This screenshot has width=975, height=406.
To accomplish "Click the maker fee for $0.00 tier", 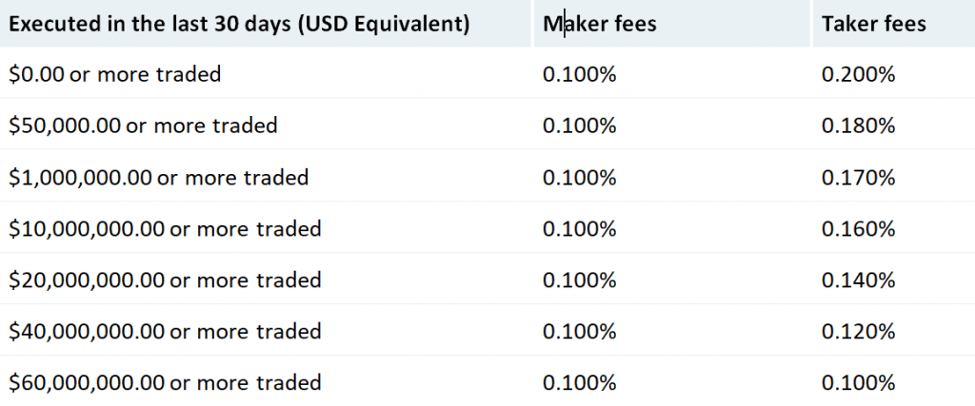I will tap(579, 74).
